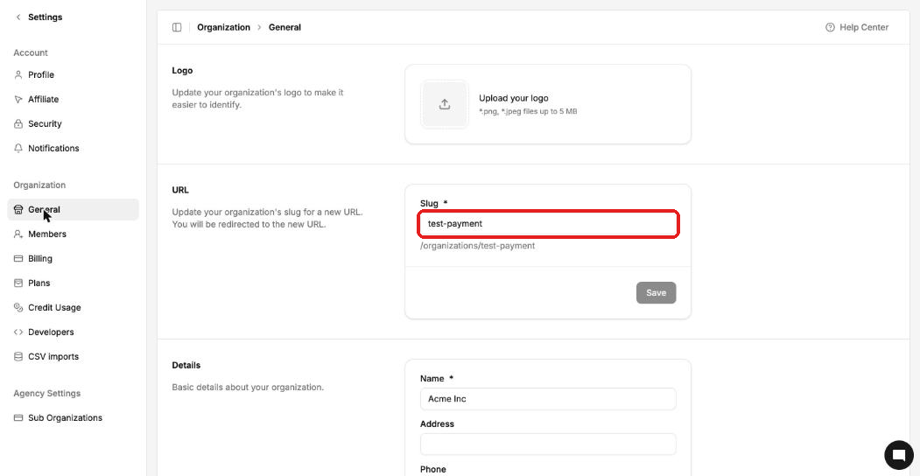This screenshot has height=476, width=920.
Task: Click the Agency Settings heading
Action: [x=47, y=394]
